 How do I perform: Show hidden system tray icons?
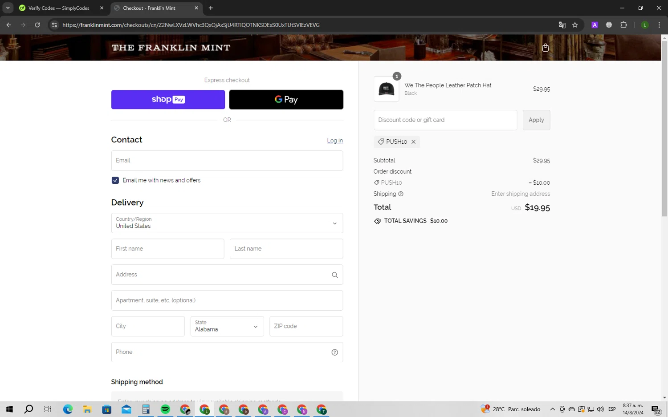click(553, 409)
